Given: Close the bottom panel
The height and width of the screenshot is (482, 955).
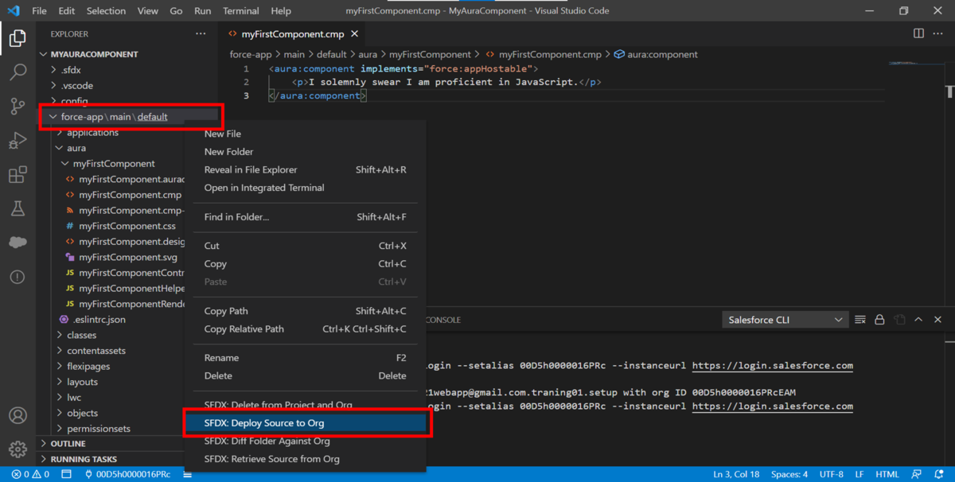Looking at the screenshot, I should tap(937, 320).
